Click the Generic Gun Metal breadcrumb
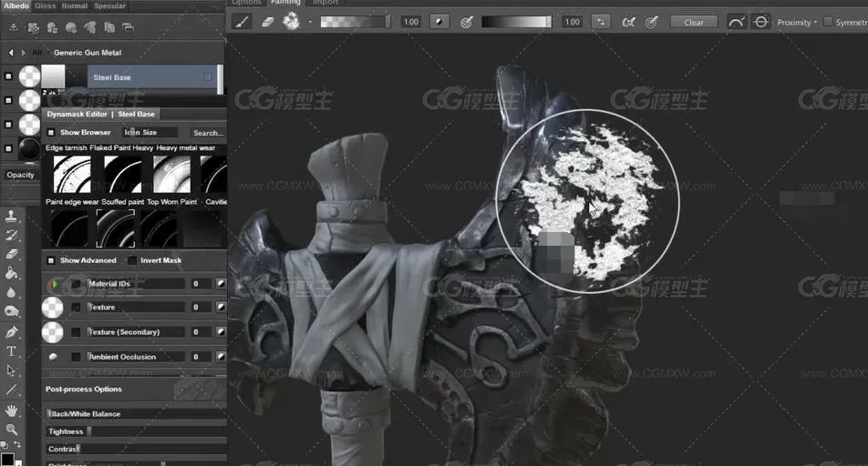The image size is (868, 466). pos(88,53)
